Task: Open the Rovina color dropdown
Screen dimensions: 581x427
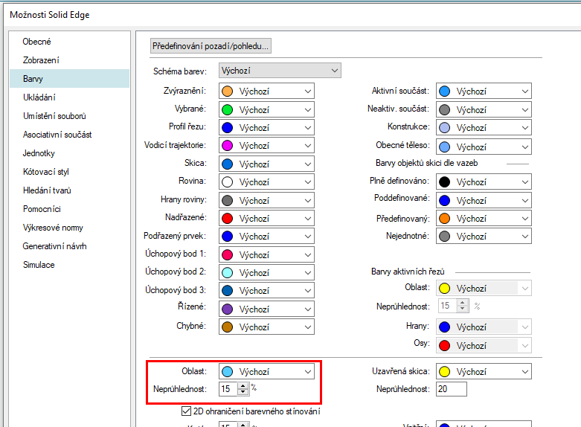Action: 266,182
